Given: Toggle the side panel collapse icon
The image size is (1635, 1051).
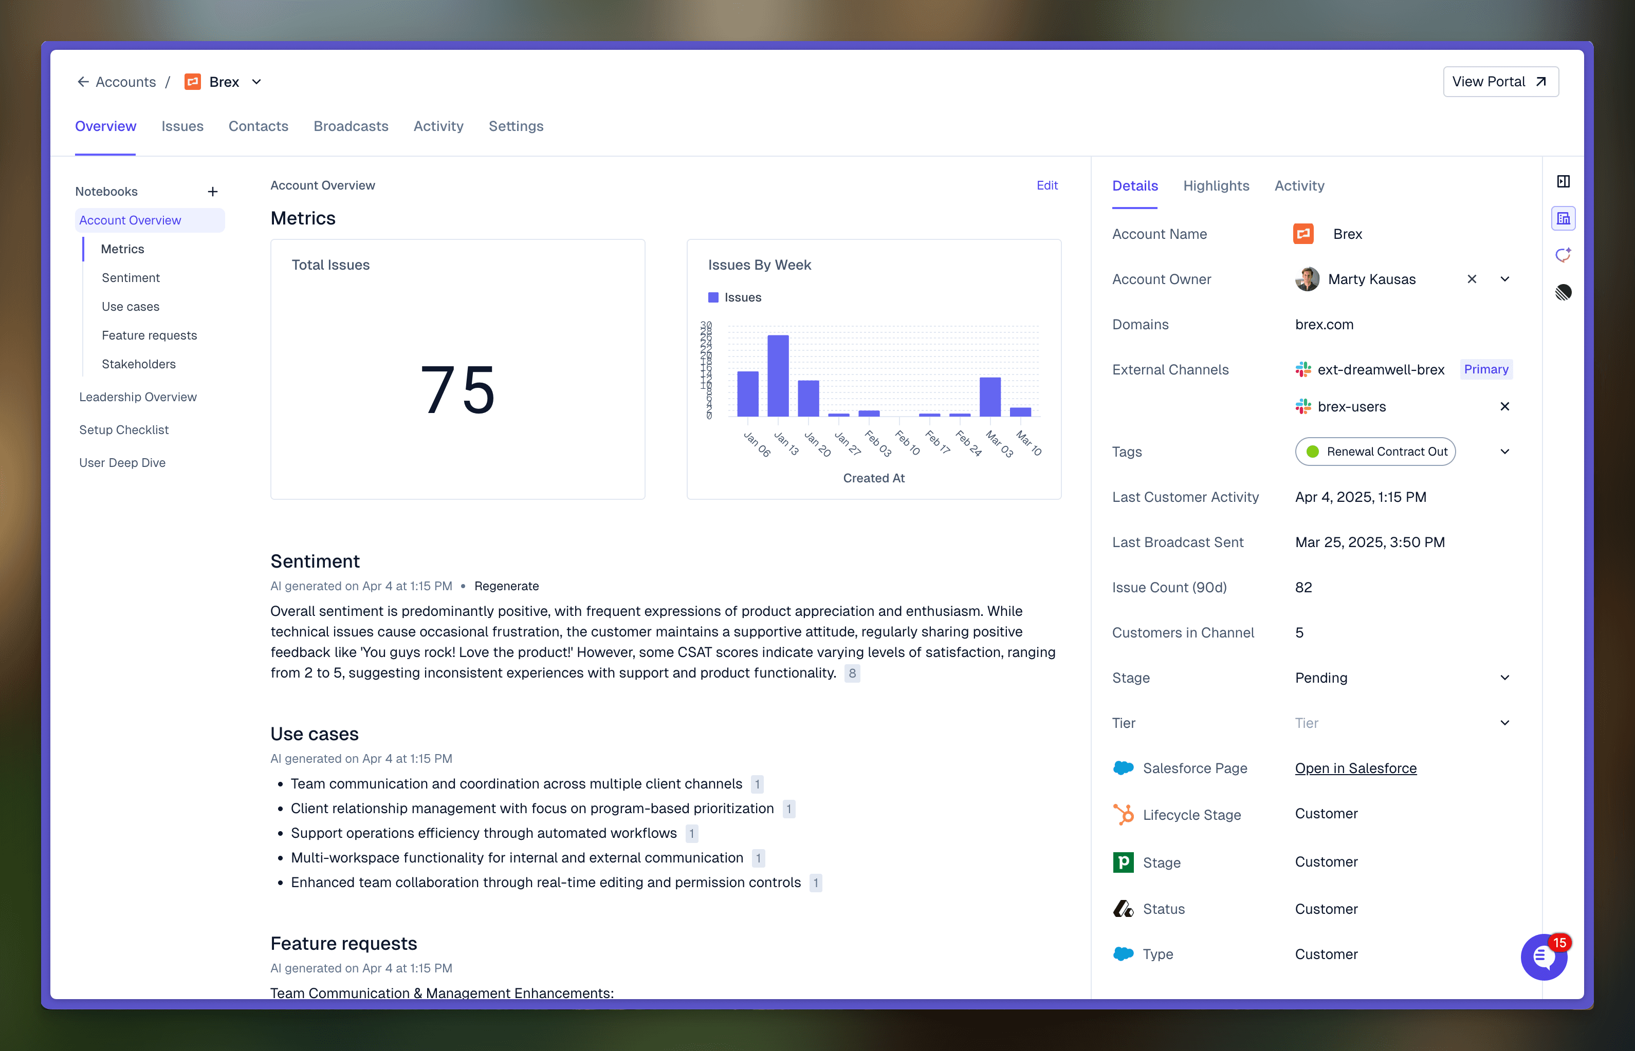Looking at the screenshot, I should coord(1564,181).
